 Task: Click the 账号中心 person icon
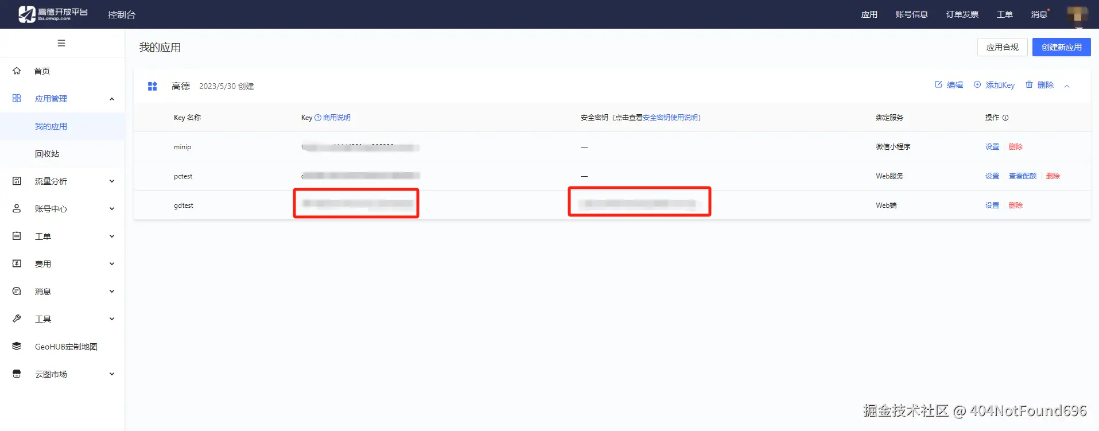[x=17, y=209]
